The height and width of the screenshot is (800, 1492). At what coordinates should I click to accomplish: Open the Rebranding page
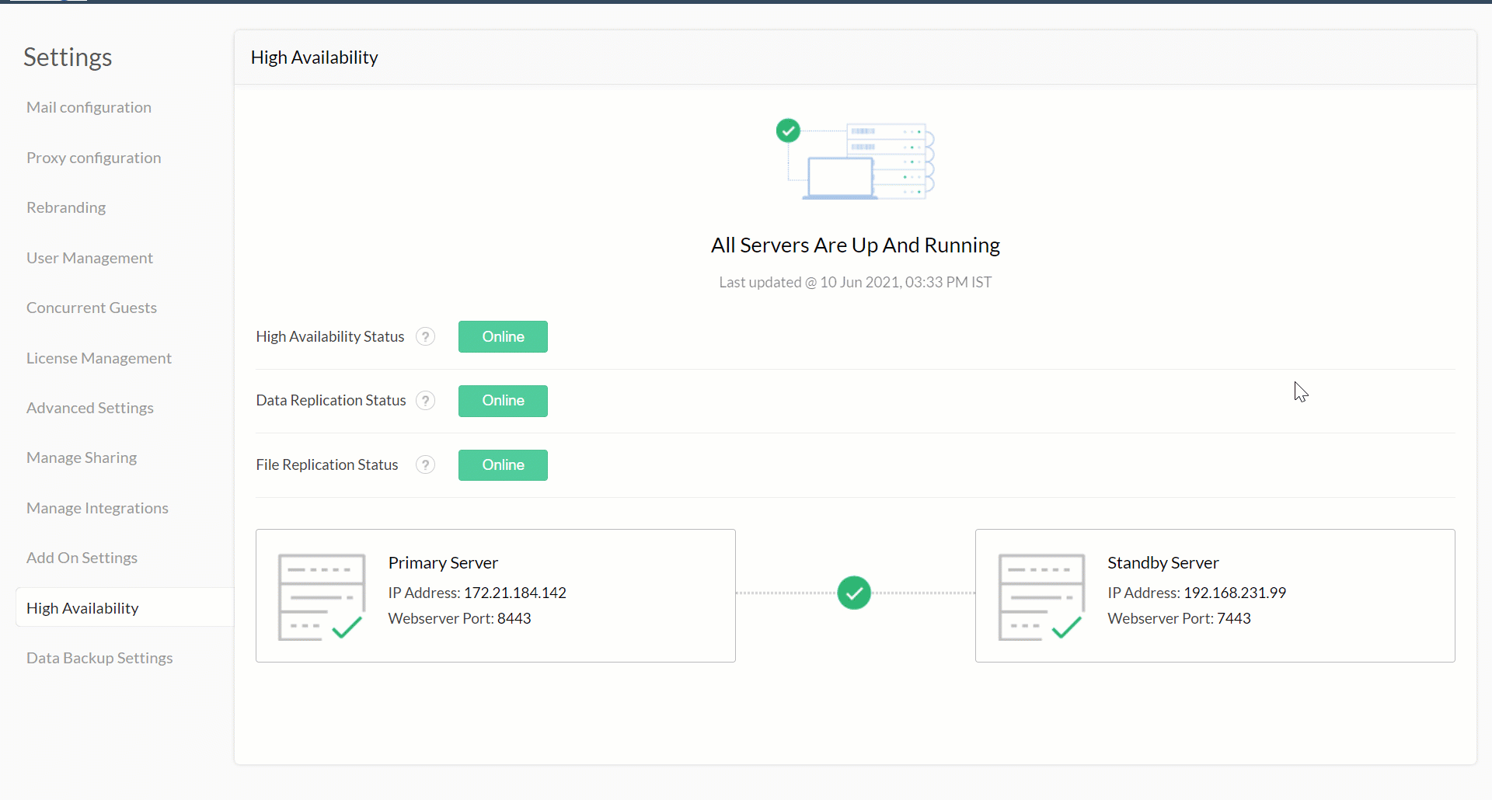(65, 207)
